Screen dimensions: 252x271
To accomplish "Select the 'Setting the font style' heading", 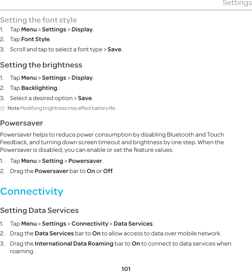I will [39, 20].
